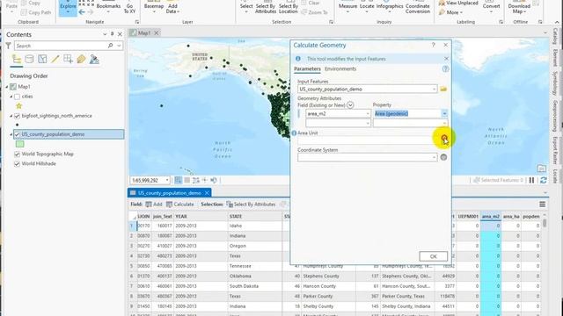Browse for Input Features folder icon
563x316 pixels.
(443, 89)
